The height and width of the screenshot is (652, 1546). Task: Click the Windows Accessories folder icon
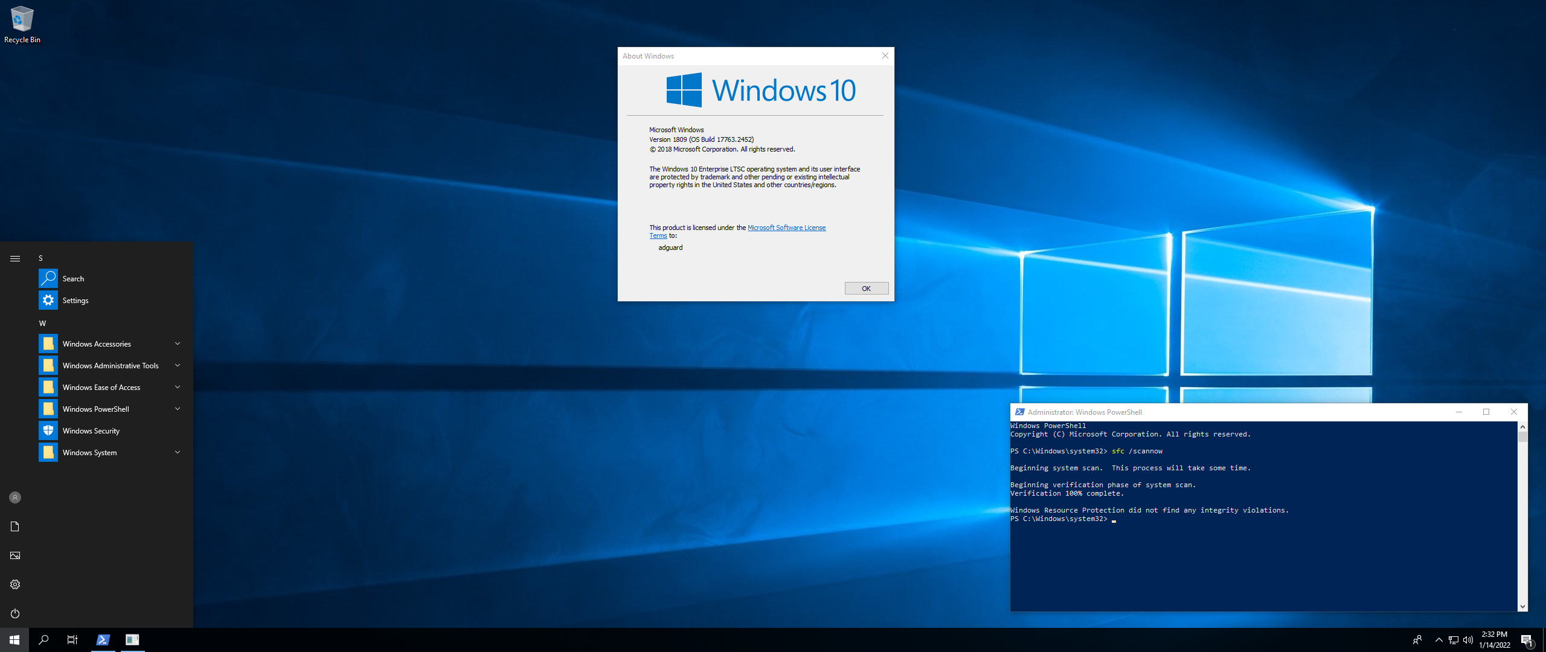click(48, 344)
